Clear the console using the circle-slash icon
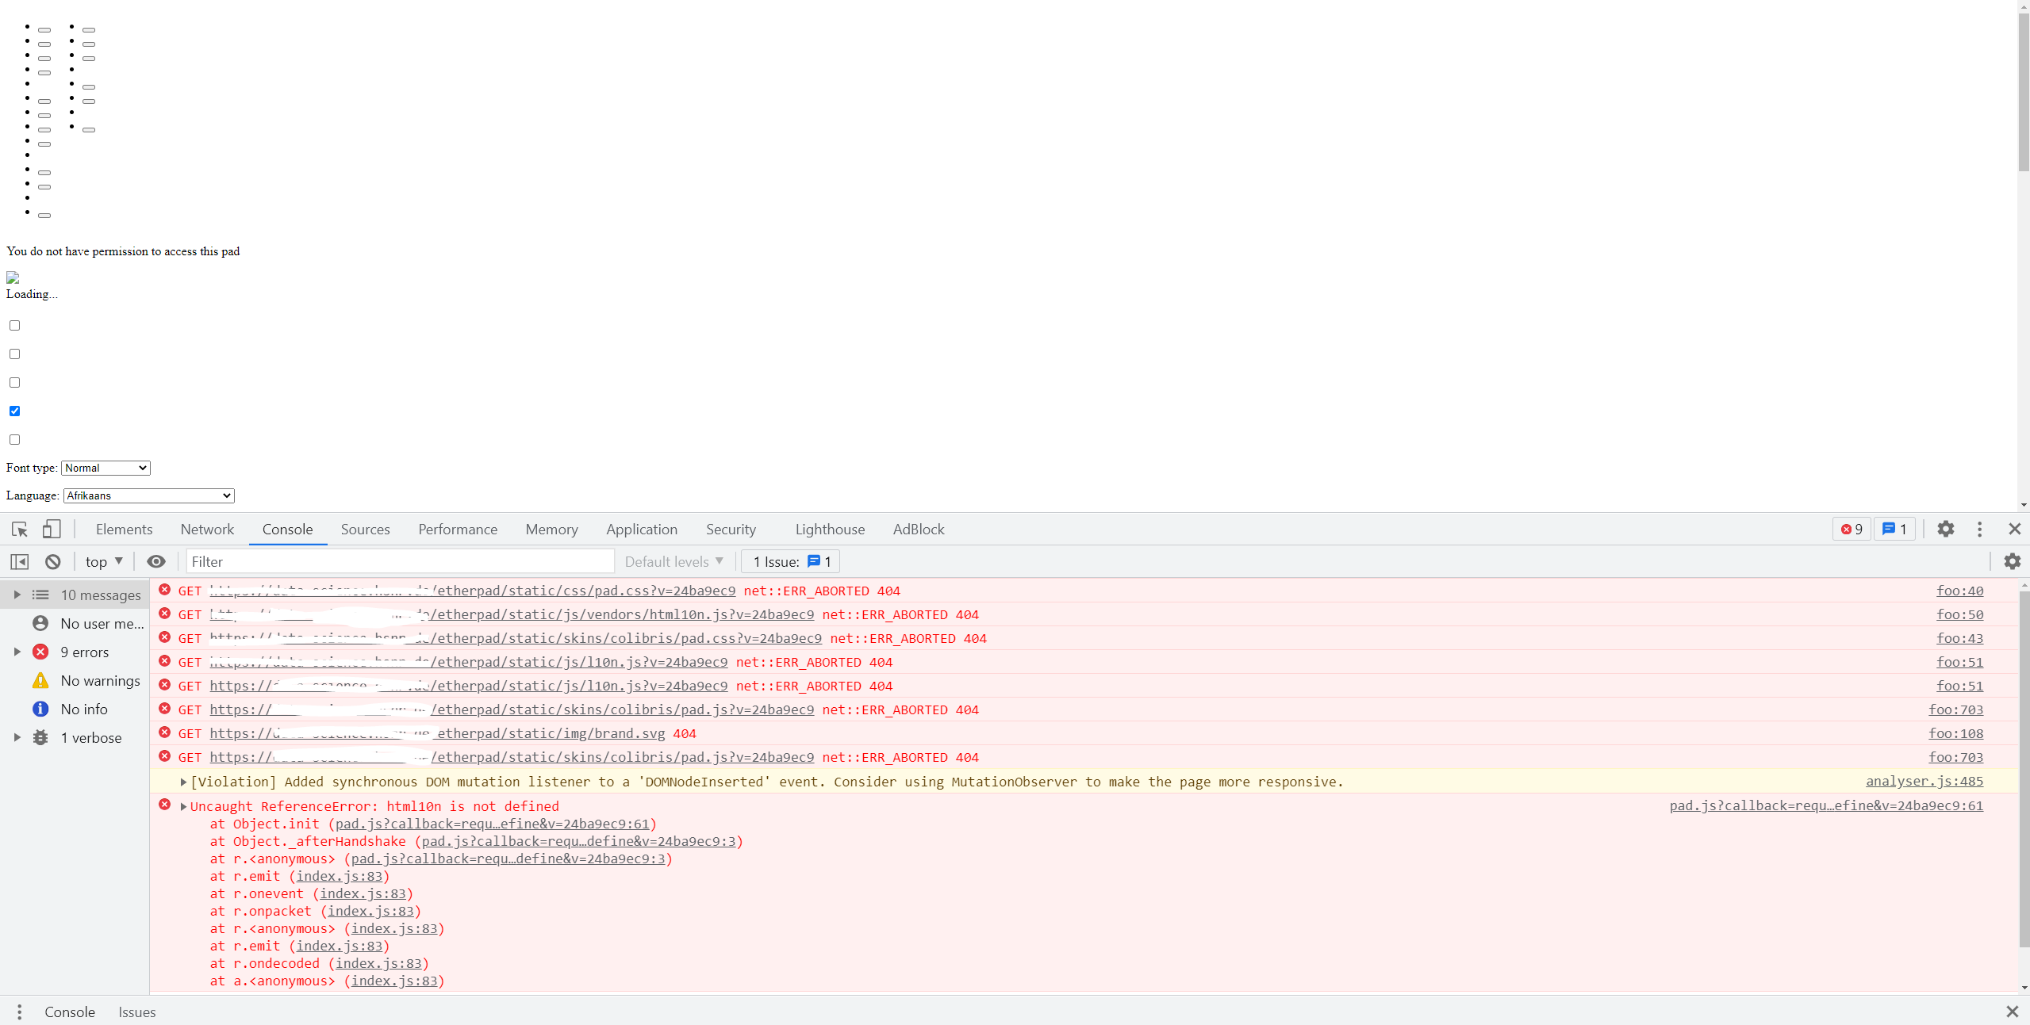Image resolution: width=2030 pixels, height=1025 pixels. 52,561
